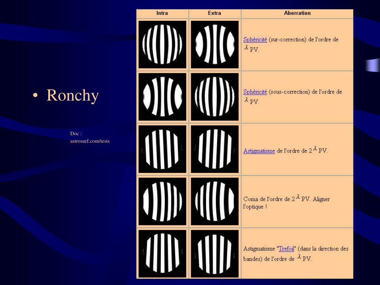The height and width of the screenshot is (285, 380).
Task: Click the 'Doc :' caption text
Action: coord(76,134)
